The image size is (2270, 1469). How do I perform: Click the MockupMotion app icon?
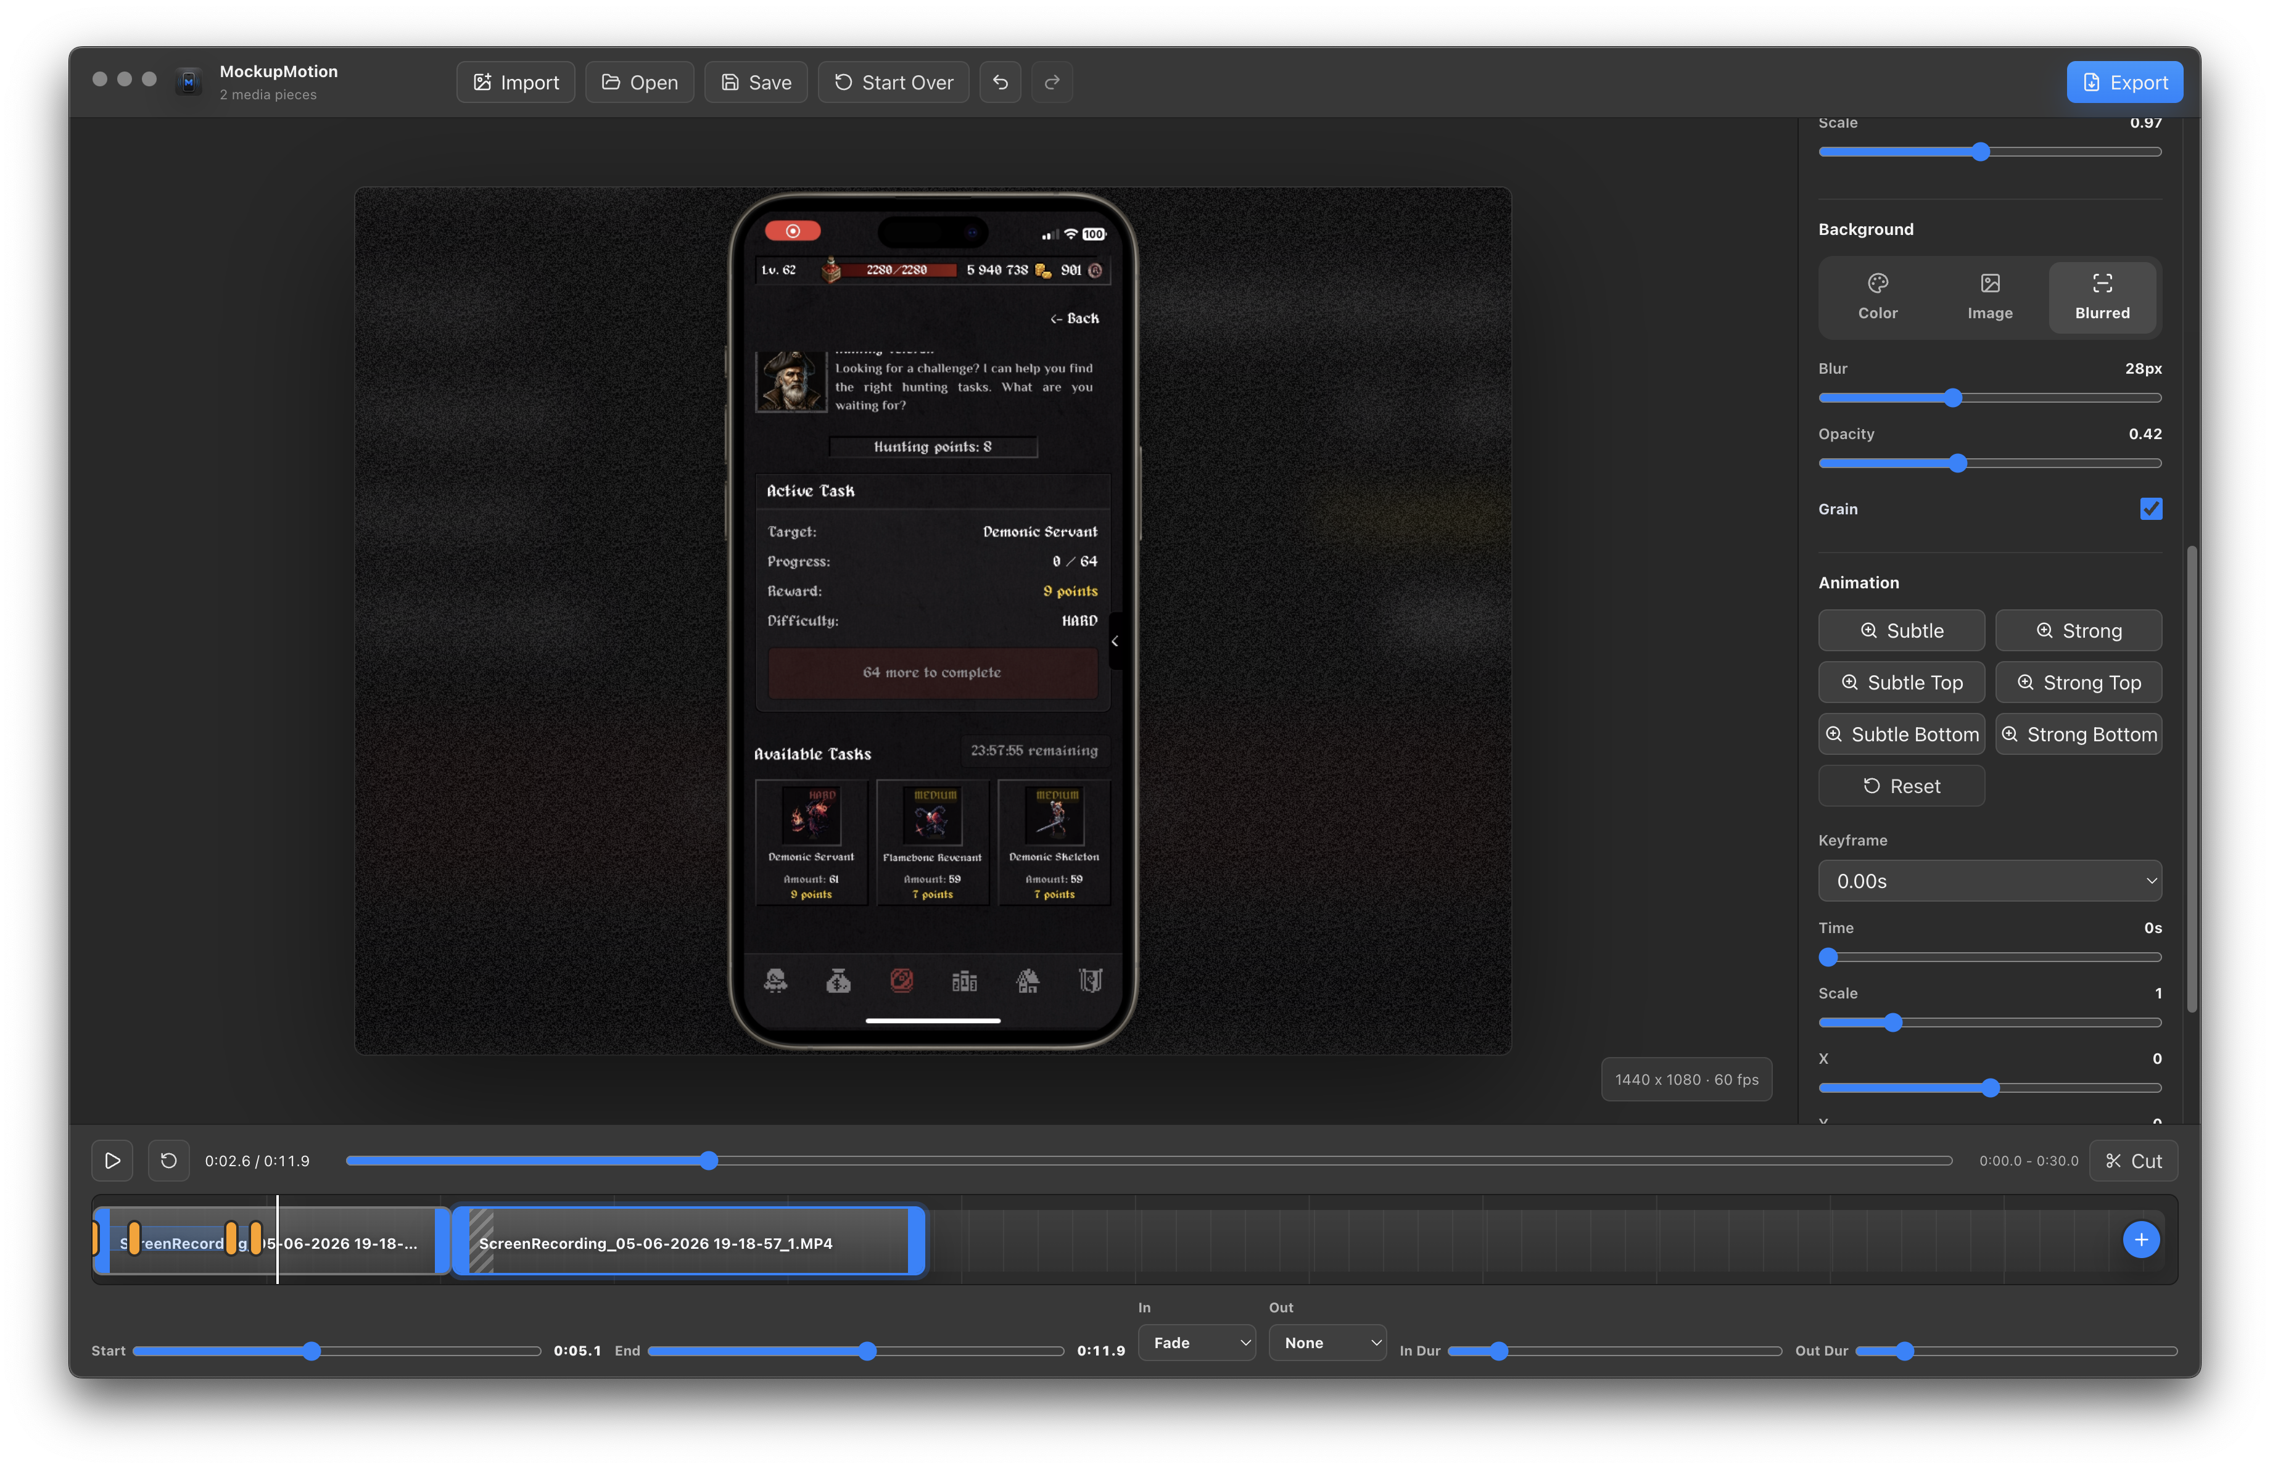(189, 82)
